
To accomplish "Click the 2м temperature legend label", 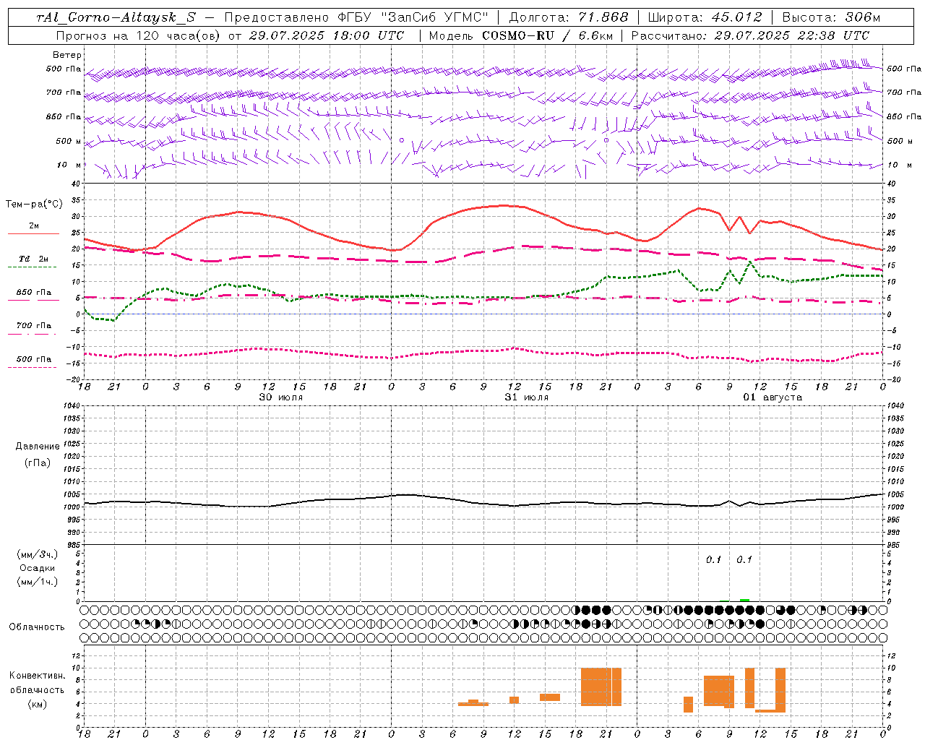I will [x=34, y=225].
